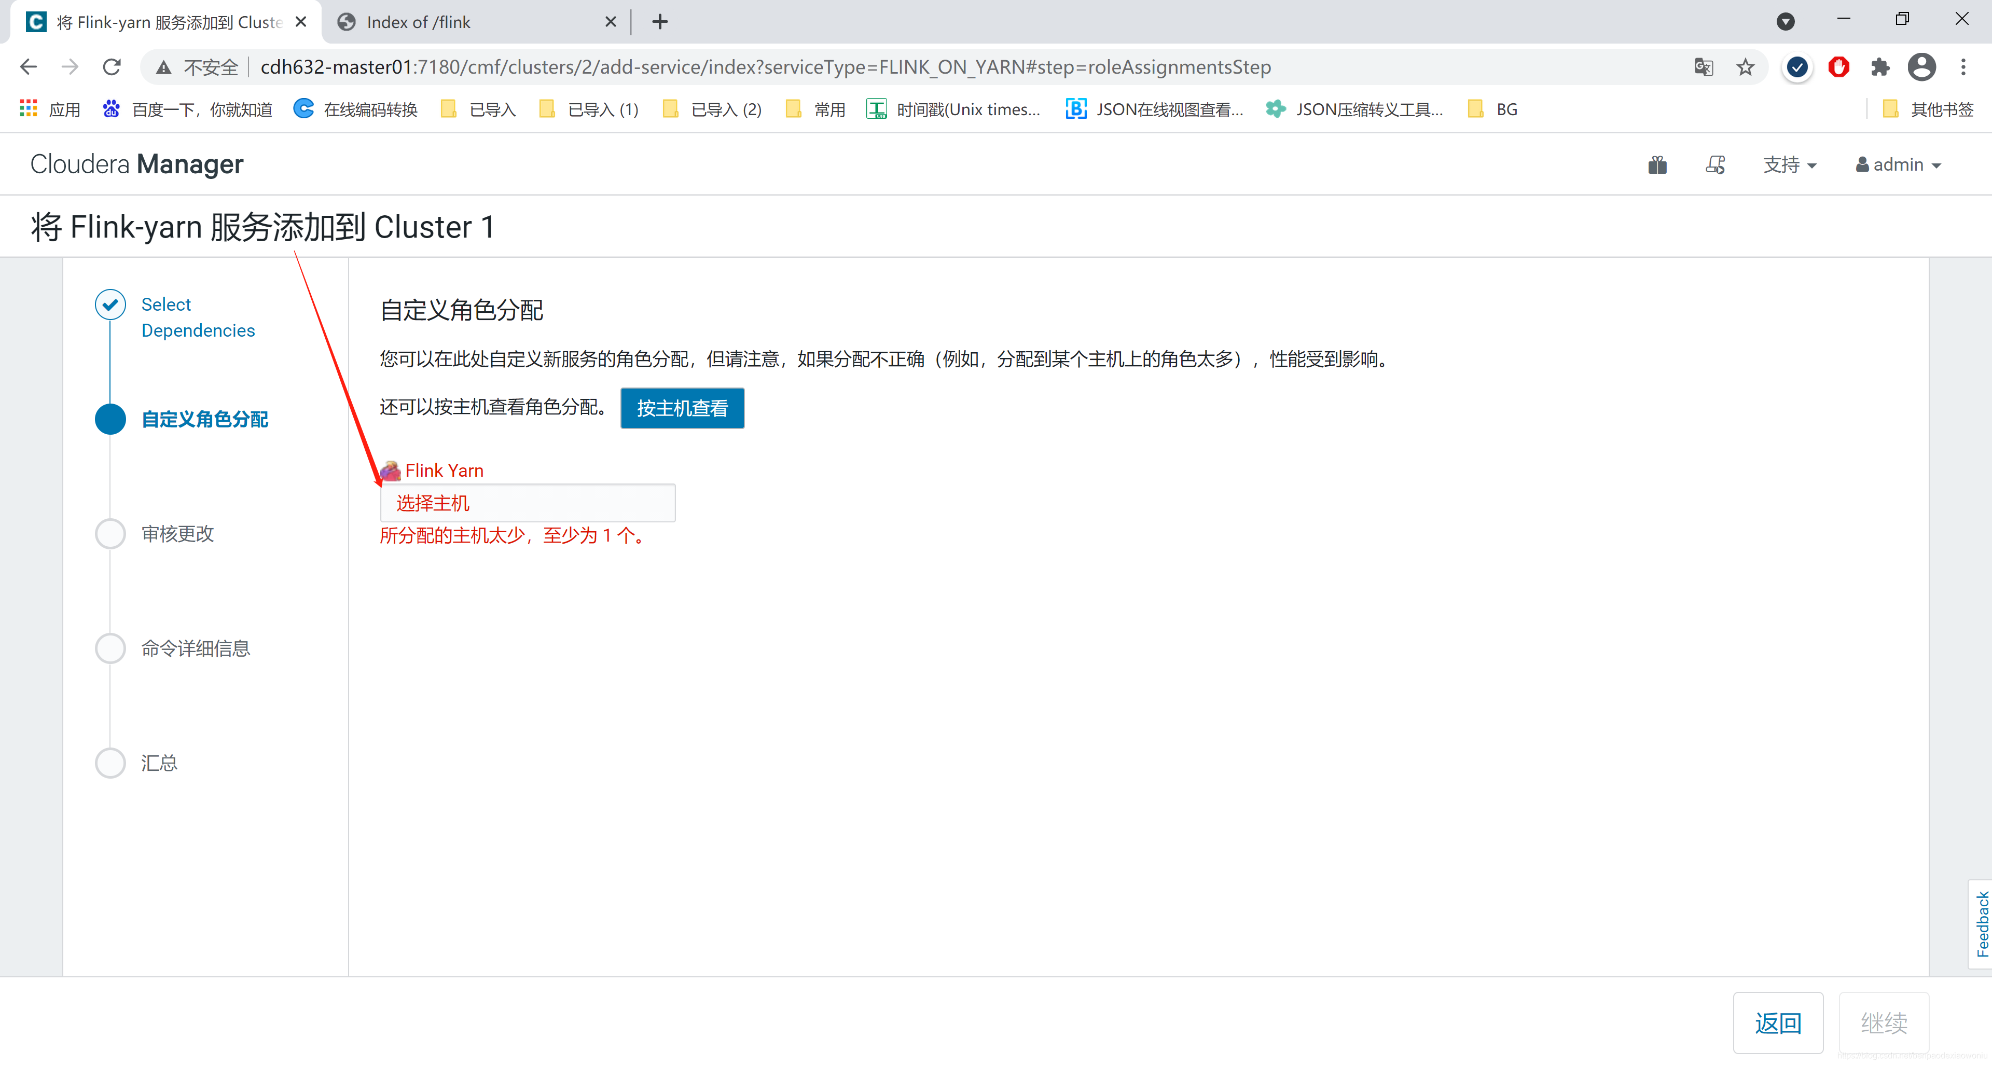Bookmark this page with star icon
The height and width of the screenshot is (1065, 1992).
(x=1745, y=67)
